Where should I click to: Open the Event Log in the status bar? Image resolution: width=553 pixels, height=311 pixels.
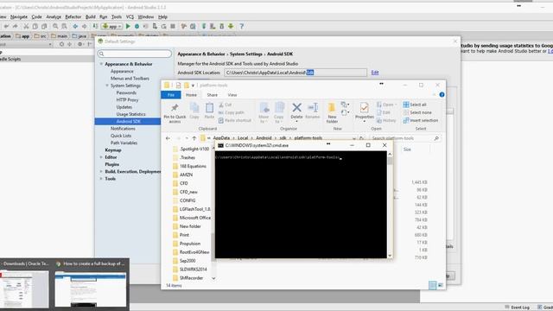click(517, 308)
